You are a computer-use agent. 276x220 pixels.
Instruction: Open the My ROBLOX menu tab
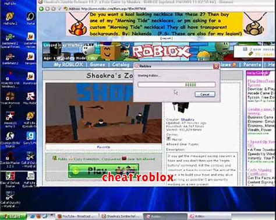tap(68, 64)
